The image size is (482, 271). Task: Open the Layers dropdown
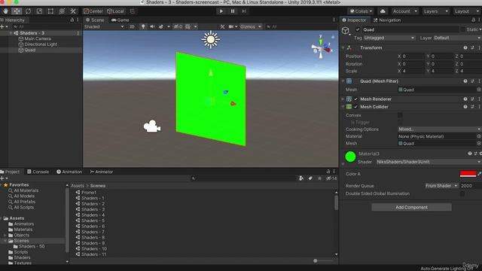click(x=435, y=11)
